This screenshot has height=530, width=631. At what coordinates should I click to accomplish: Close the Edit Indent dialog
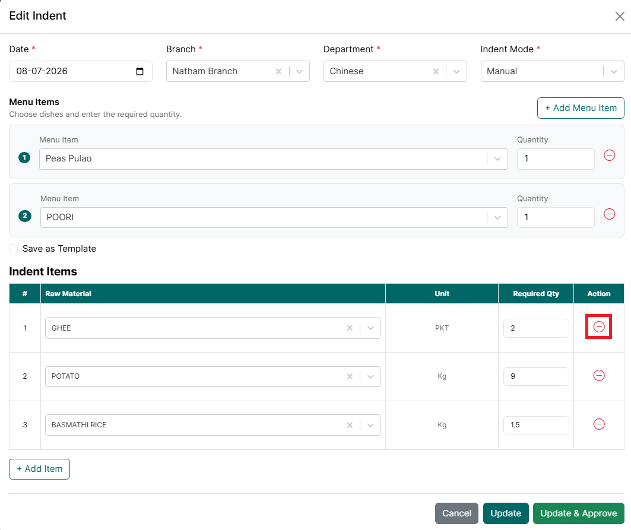coord(620,16)
